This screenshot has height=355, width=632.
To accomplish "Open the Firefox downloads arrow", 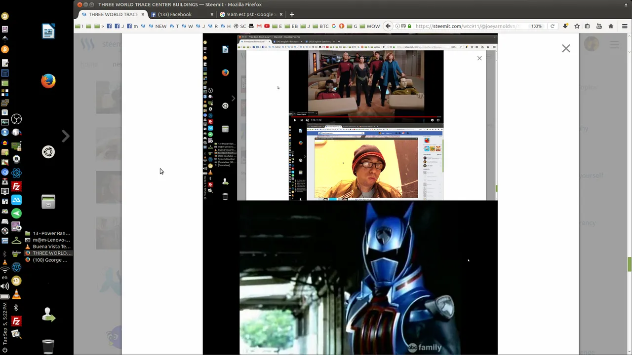I will [x=565, y=26].
